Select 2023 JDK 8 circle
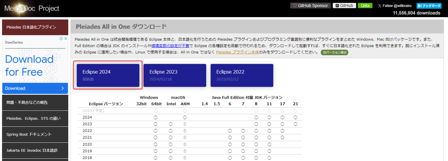This screenshot has width=448, height=161. [256, 124]
